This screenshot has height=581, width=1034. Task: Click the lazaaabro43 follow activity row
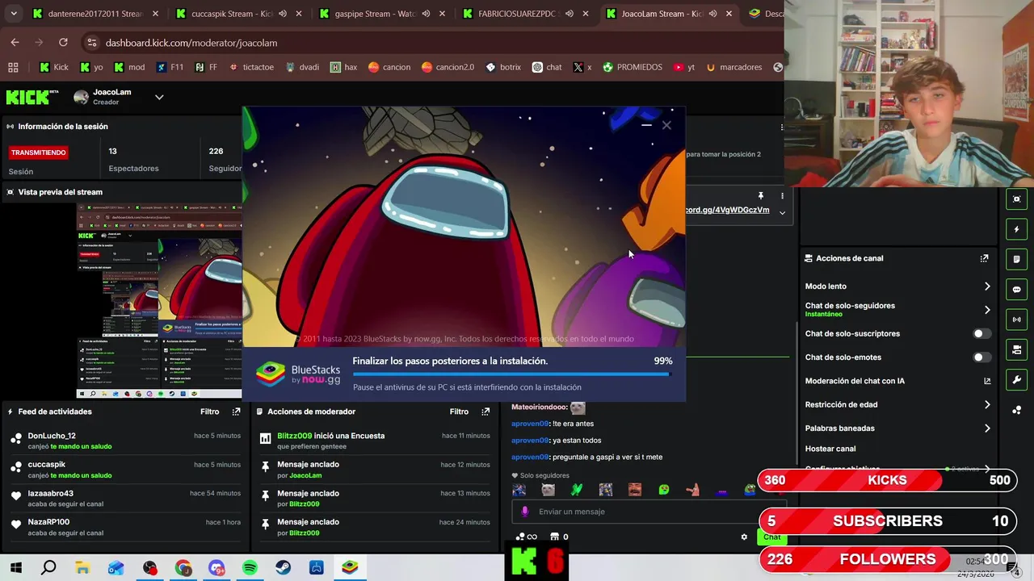[x=125, y=499]
